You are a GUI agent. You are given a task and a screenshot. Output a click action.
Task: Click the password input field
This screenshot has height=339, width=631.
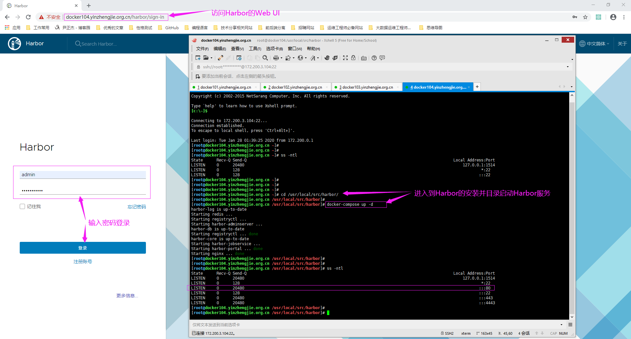[x=83, y=190]
